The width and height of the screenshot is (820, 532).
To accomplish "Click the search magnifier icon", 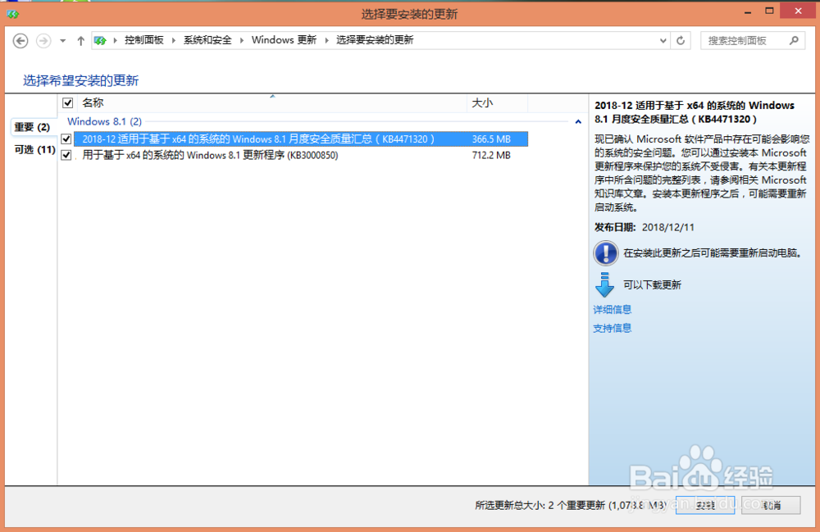I will (794, 40).
